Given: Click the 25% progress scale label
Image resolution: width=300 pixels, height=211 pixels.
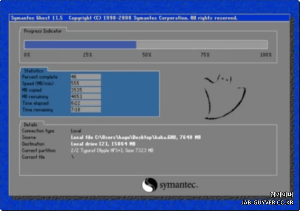Looking at the screenshot, I should pyautogui.click(x=88, y=55).
